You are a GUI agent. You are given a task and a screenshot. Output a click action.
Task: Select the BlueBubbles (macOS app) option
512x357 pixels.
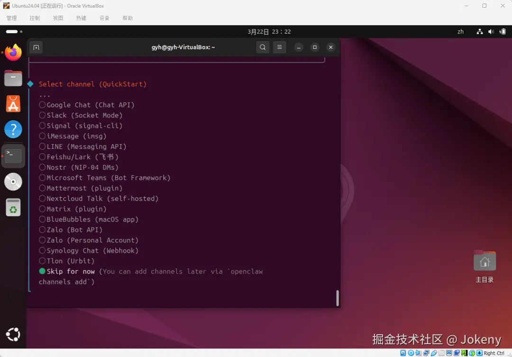89,220
